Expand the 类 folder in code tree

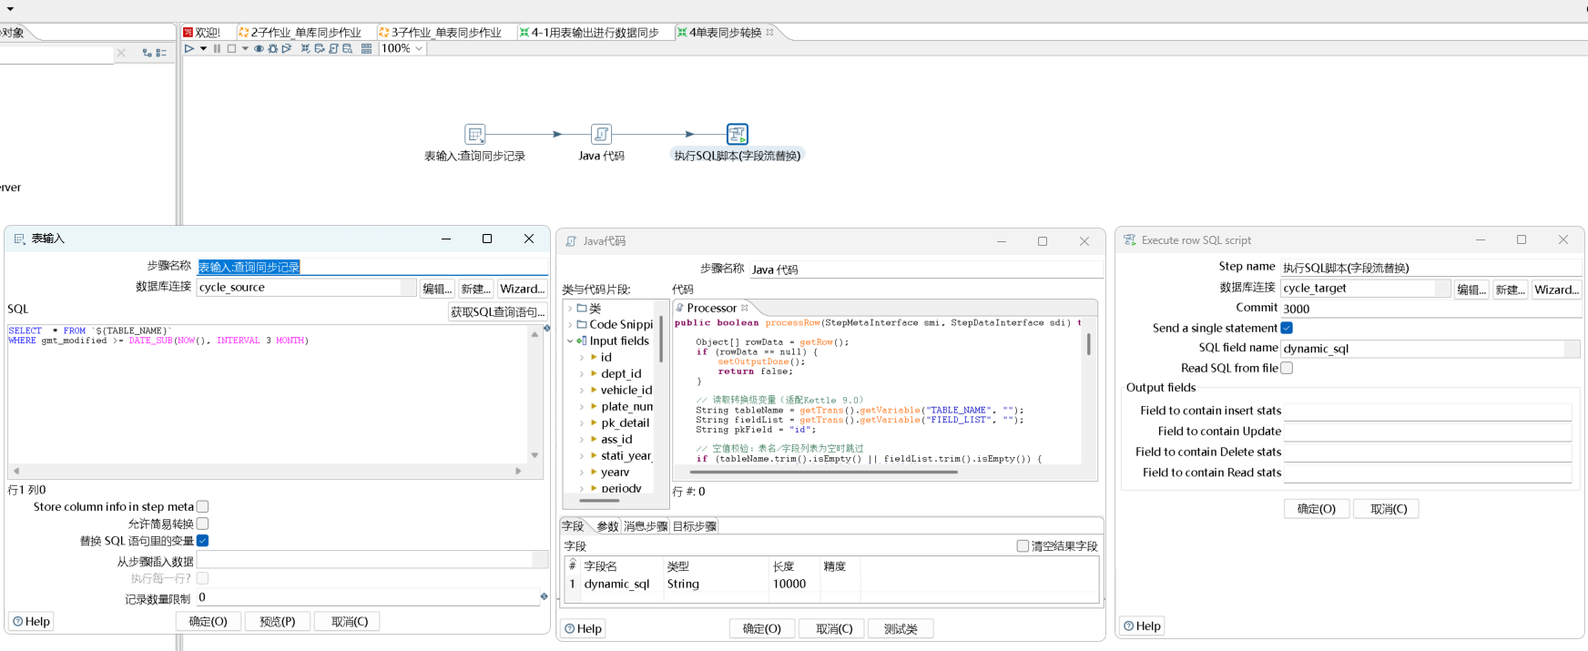pos(571,309)
